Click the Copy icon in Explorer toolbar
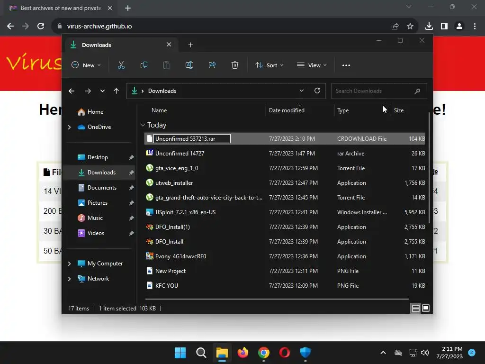Image resolution: width=485 pixels, height=364 pixels. pyautogui.click(x=144, y=65)
